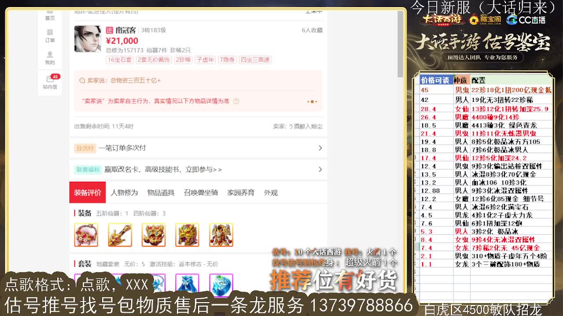Expand the 联赛福利 promotion row chevron
Image resolution: width=563 pixels, height=316 pixels.
coord(321,170)
